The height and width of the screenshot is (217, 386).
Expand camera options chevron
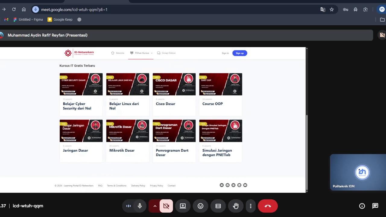[x=155, y=206]
